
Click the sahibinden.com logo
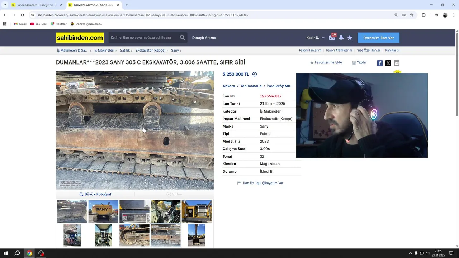(x=80, y=38)
